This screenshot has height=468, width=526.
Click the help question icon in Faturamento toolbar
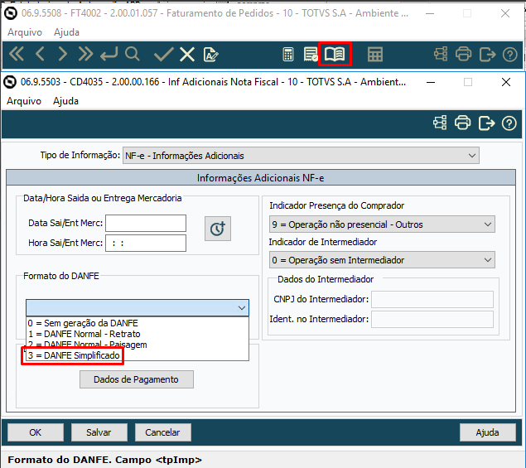510,55
